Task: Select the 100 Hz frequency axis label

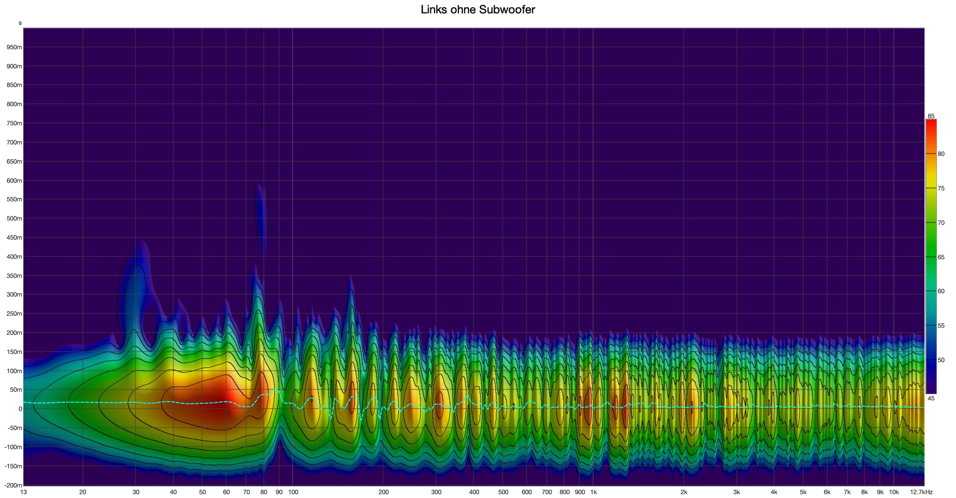Action: click(293, 492)
